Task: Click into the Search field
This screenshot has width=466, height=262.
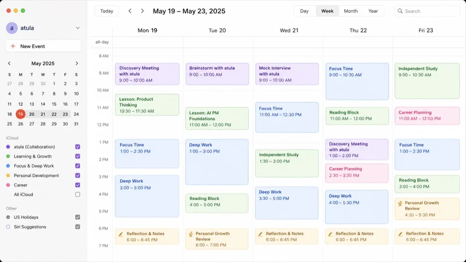Action: [427, 11]
